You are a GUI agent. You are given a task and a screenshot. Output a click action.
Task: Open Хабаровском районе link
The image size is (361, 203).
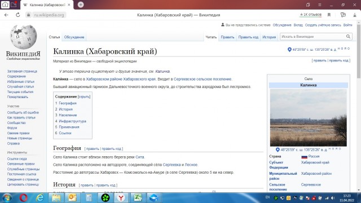(104, 79)
